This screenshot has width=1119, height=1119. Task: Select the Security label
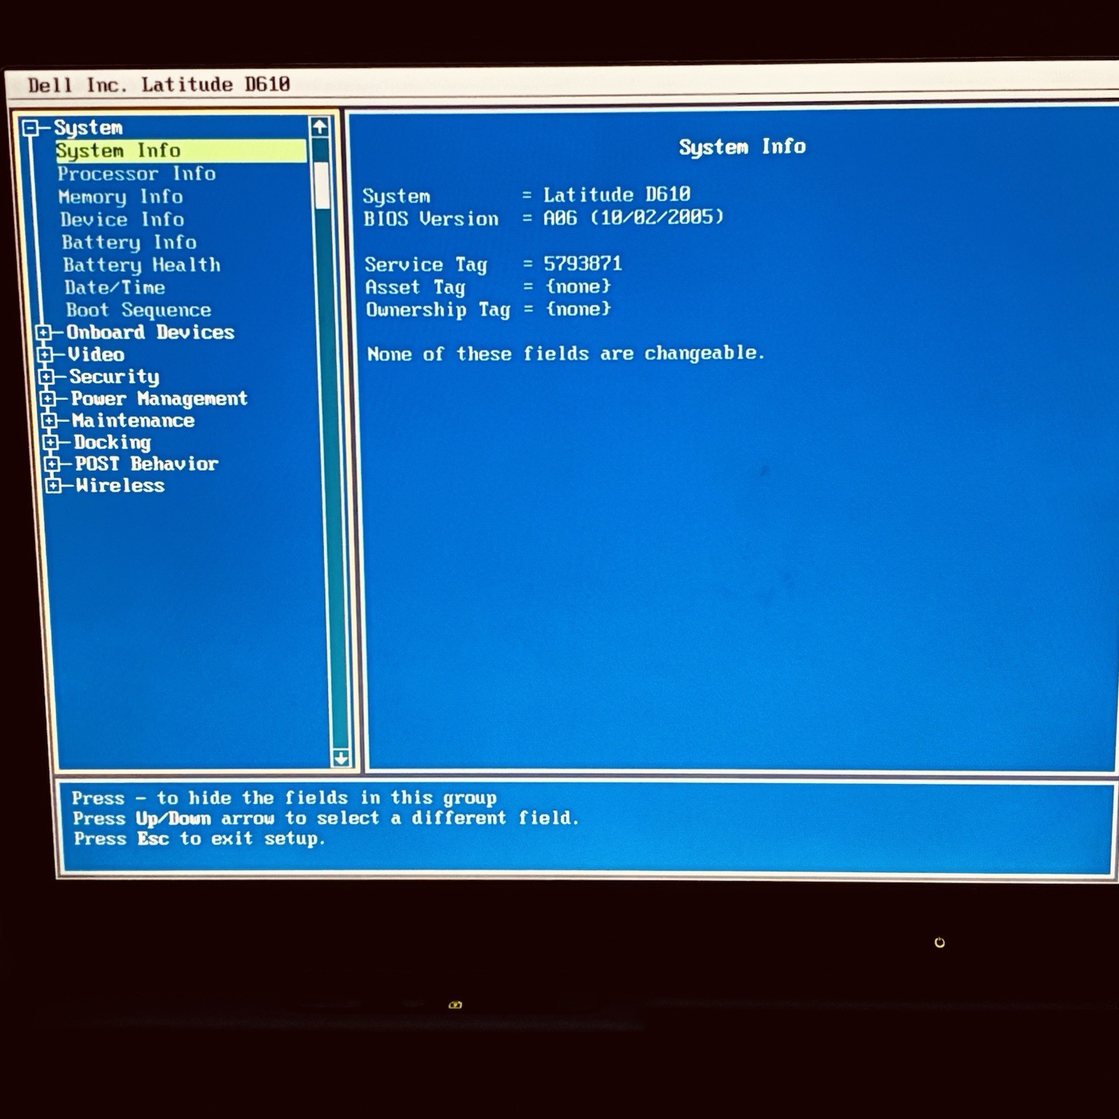(114, 377)
